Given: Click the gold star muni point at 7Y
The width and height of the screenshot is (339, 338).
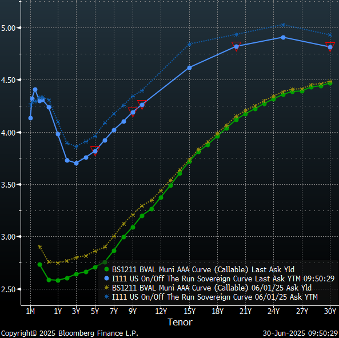Looking at the screenshot, I should [114, 236].
